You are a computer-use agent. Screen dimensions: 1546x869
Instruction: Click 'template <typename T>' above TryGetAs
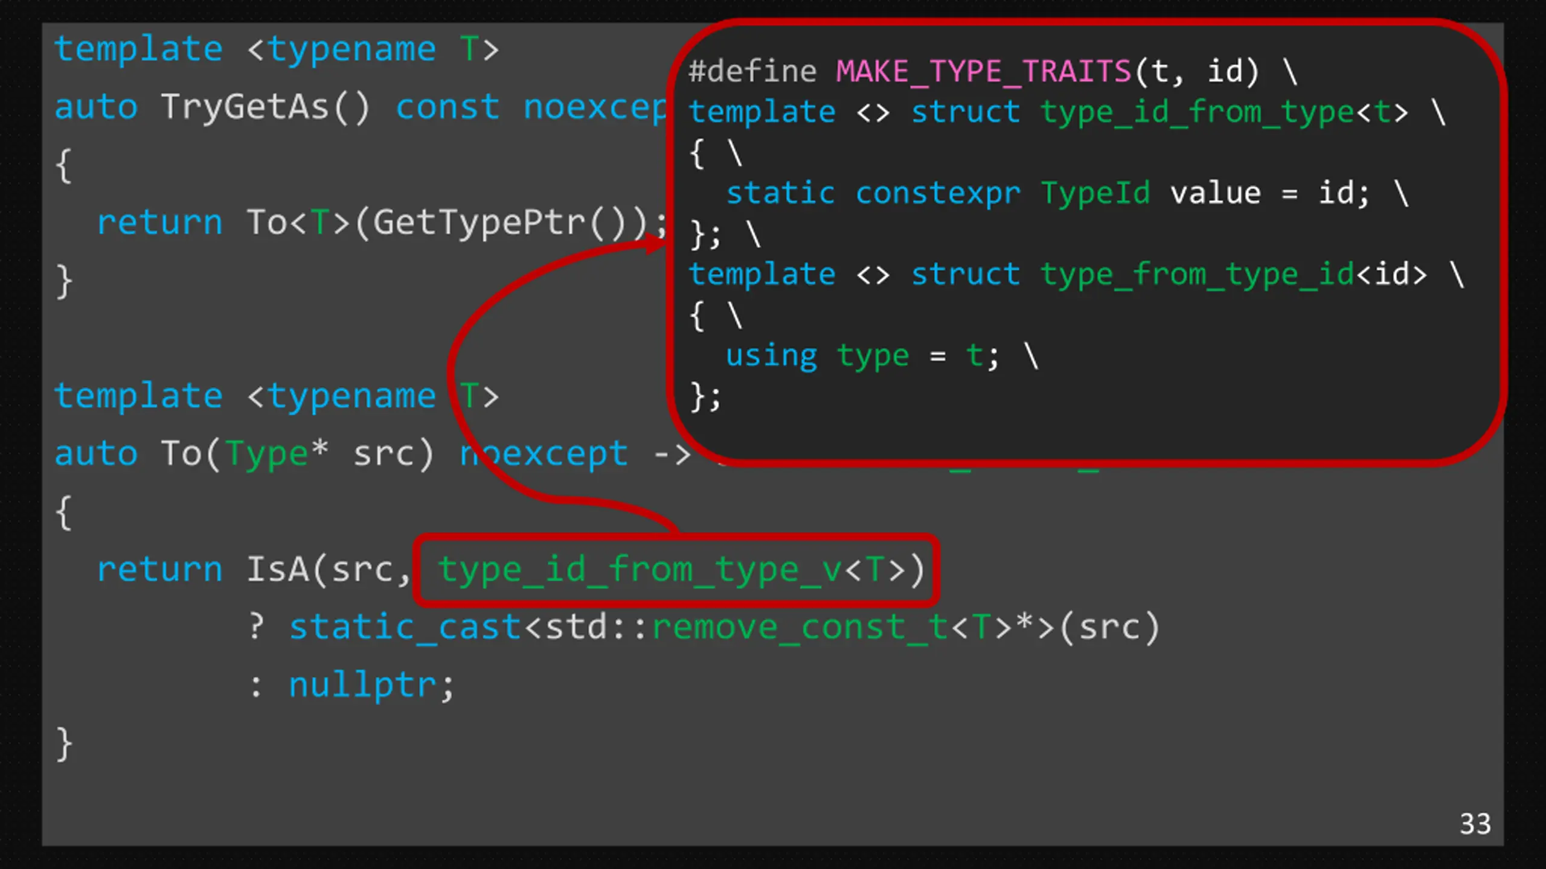(x=277, y=51)
